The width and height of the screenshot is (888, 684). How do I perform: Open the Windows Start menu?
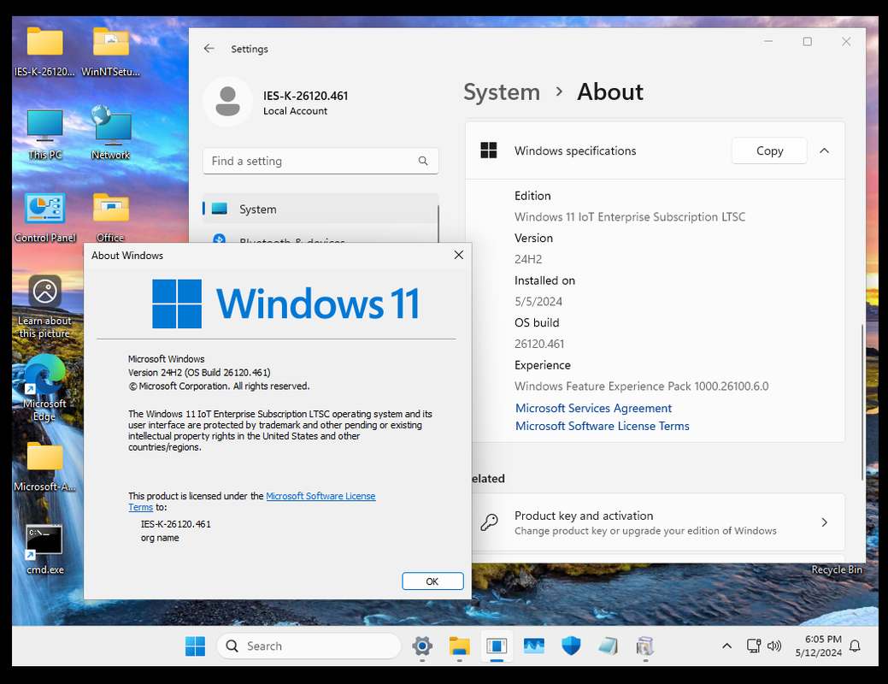196,646
